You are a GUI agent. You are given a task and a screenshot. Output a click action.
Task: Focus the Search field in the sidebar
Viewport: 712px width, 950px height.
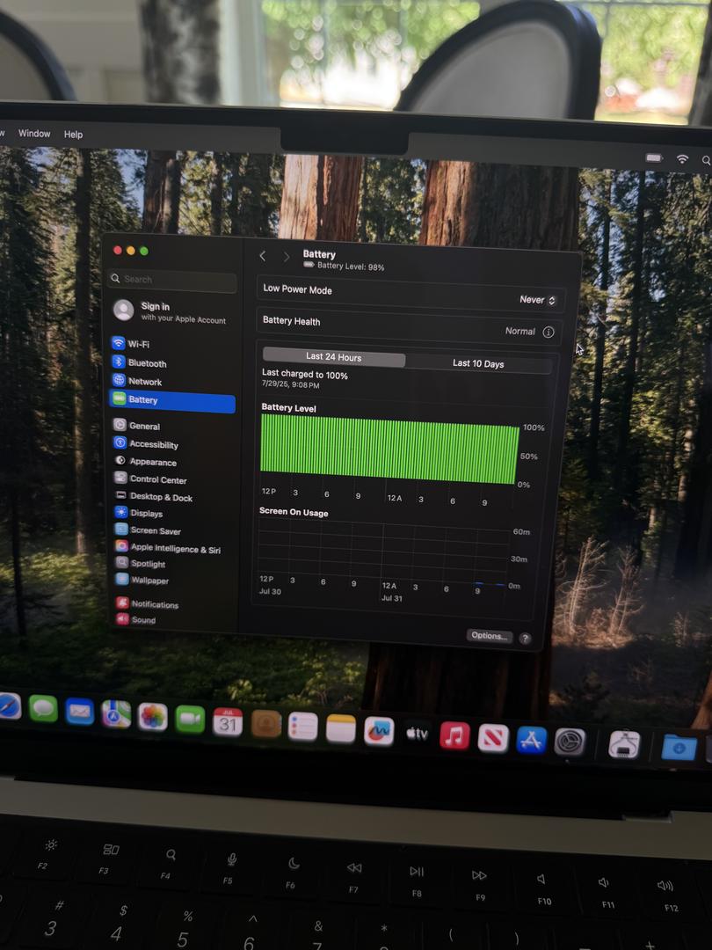172,280
